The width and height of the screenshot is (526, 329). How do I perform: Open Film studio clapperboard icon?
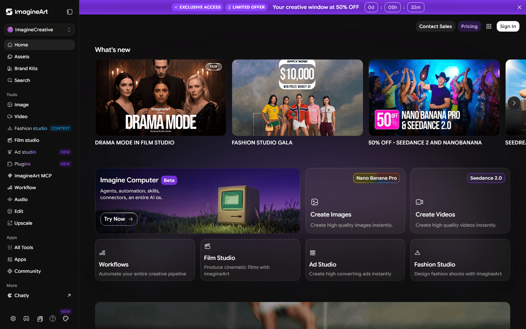click(x=10, y=140)
